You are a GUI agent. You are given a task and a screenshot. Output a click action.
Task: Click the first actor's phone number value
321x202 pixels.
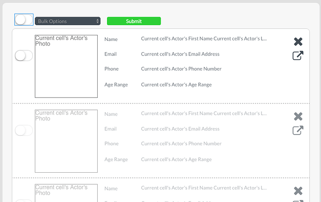[x=181, y=69]
